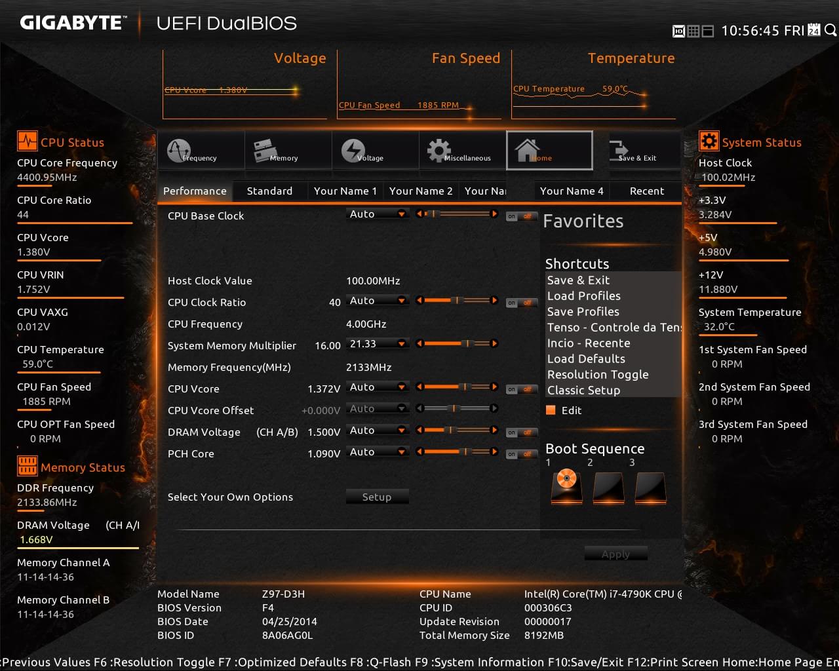This screenshot has width=839, height=671.
Task: Toggle the CPU Base Clock on/off switch
Action: coord(521,216)
